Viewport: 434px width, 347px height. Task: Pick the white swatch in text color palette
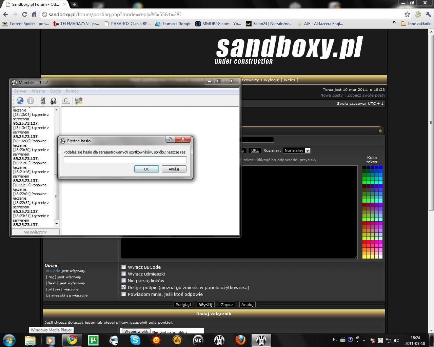click(x=381, y=257)
